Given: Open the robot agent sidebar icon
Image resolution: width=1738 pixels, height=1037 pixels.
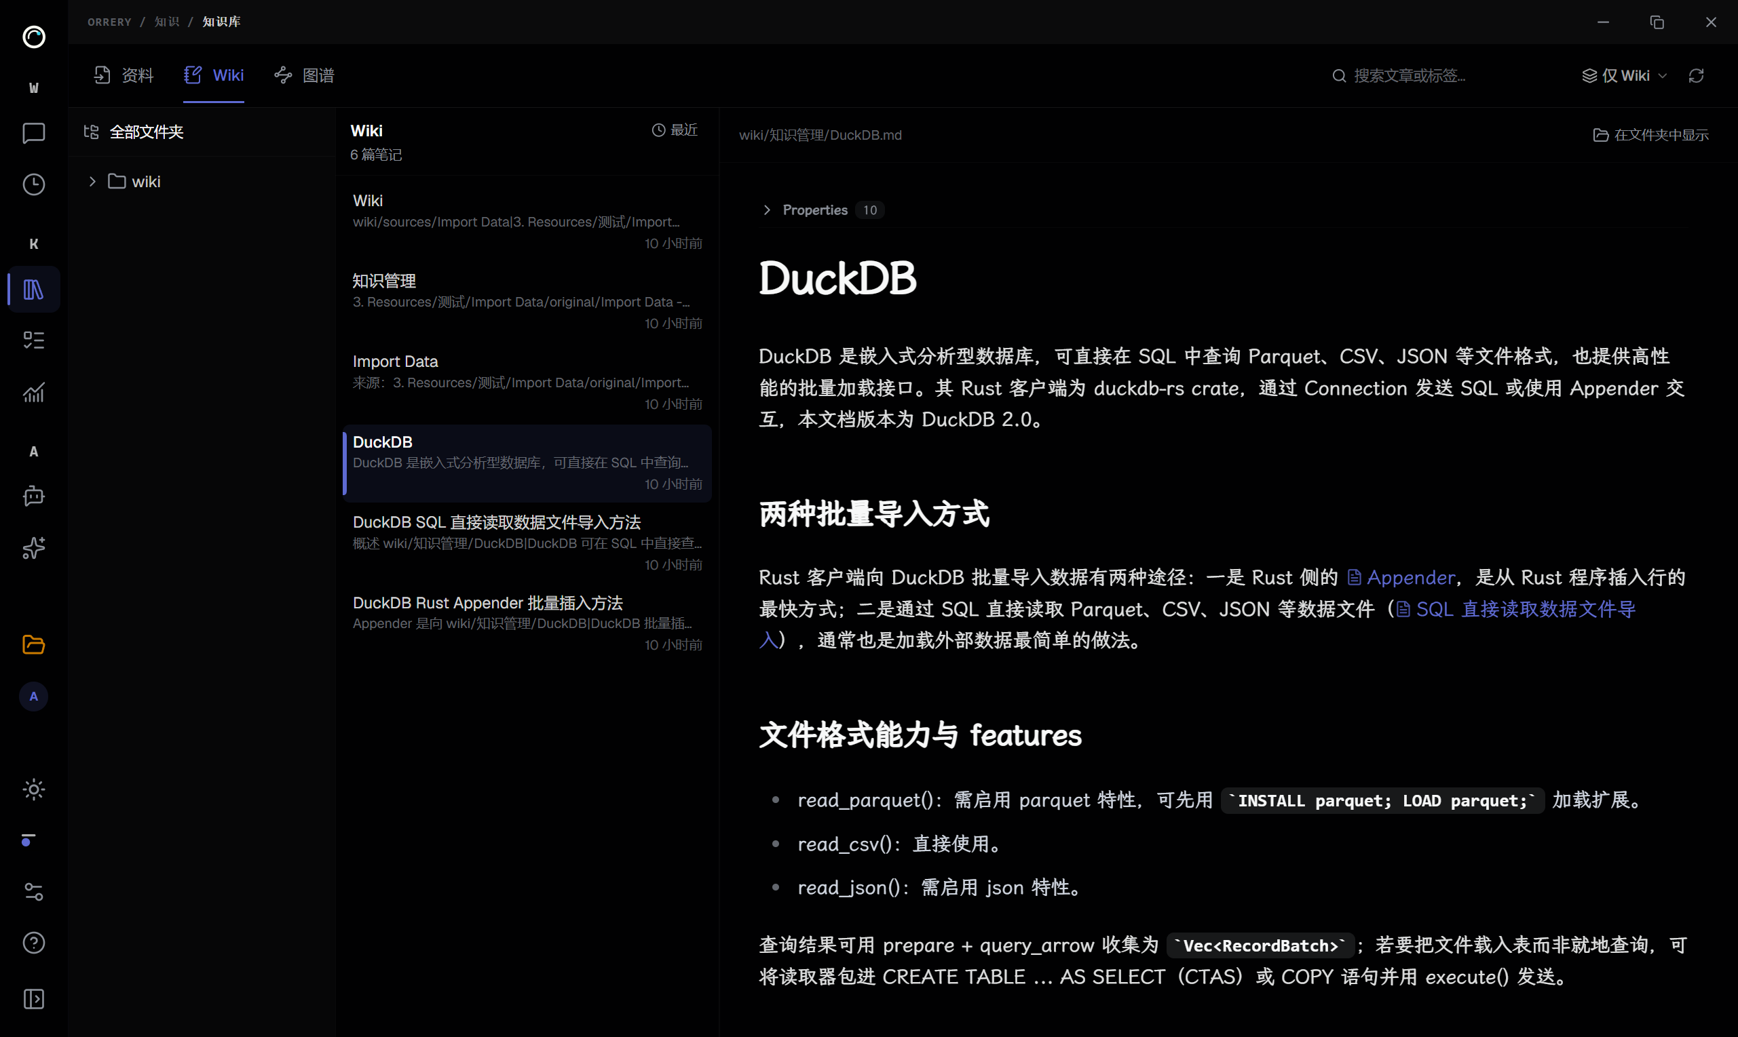Looking at the screenshot, I should [33, 496].
